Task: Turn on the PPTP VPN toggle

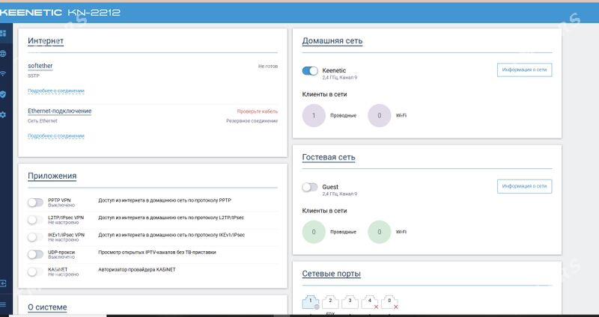Action: click(x=35, y=203)
